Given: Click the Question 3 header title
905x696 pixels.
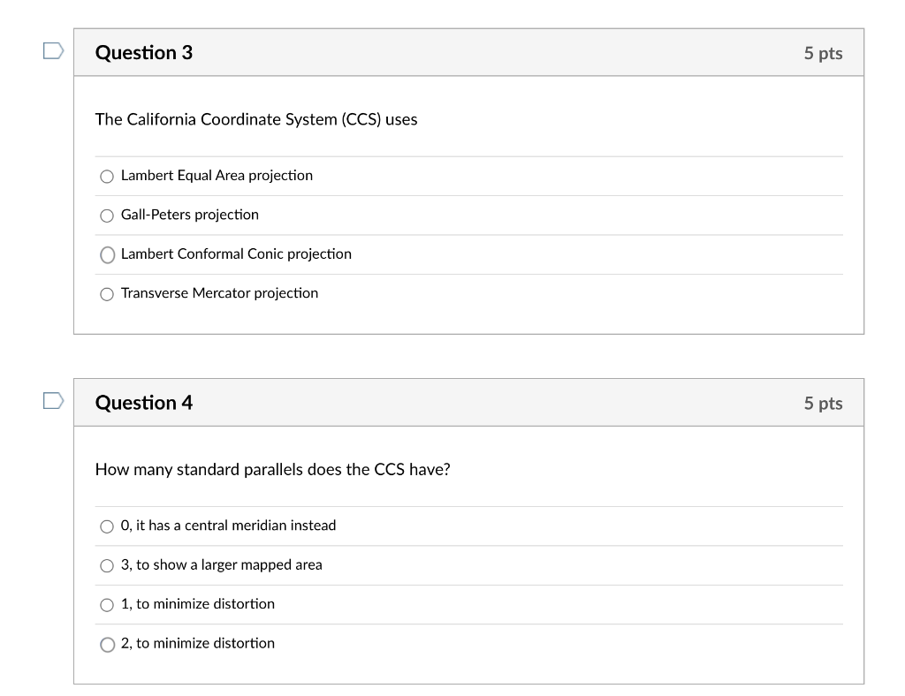Looking at the screenshot, I should (144, 52).
